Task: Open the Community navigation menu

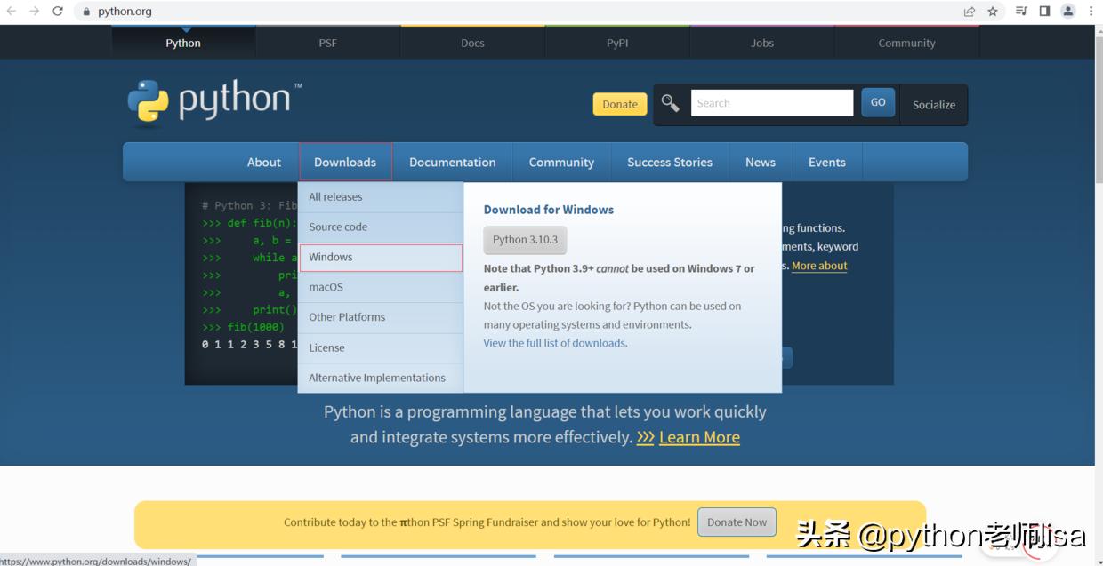Action: [561, 162]
